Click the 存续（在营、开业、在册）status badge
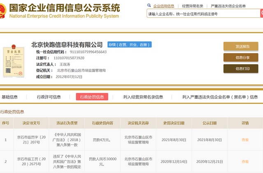263x173 pixels. coord(129,45)
